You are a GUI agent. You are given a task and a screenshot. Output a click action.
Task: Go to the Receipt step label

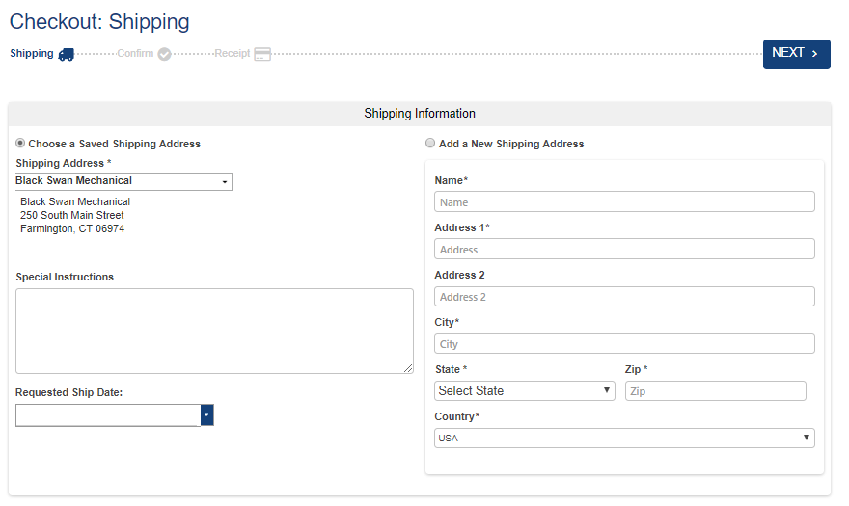(x=233, y=54)
